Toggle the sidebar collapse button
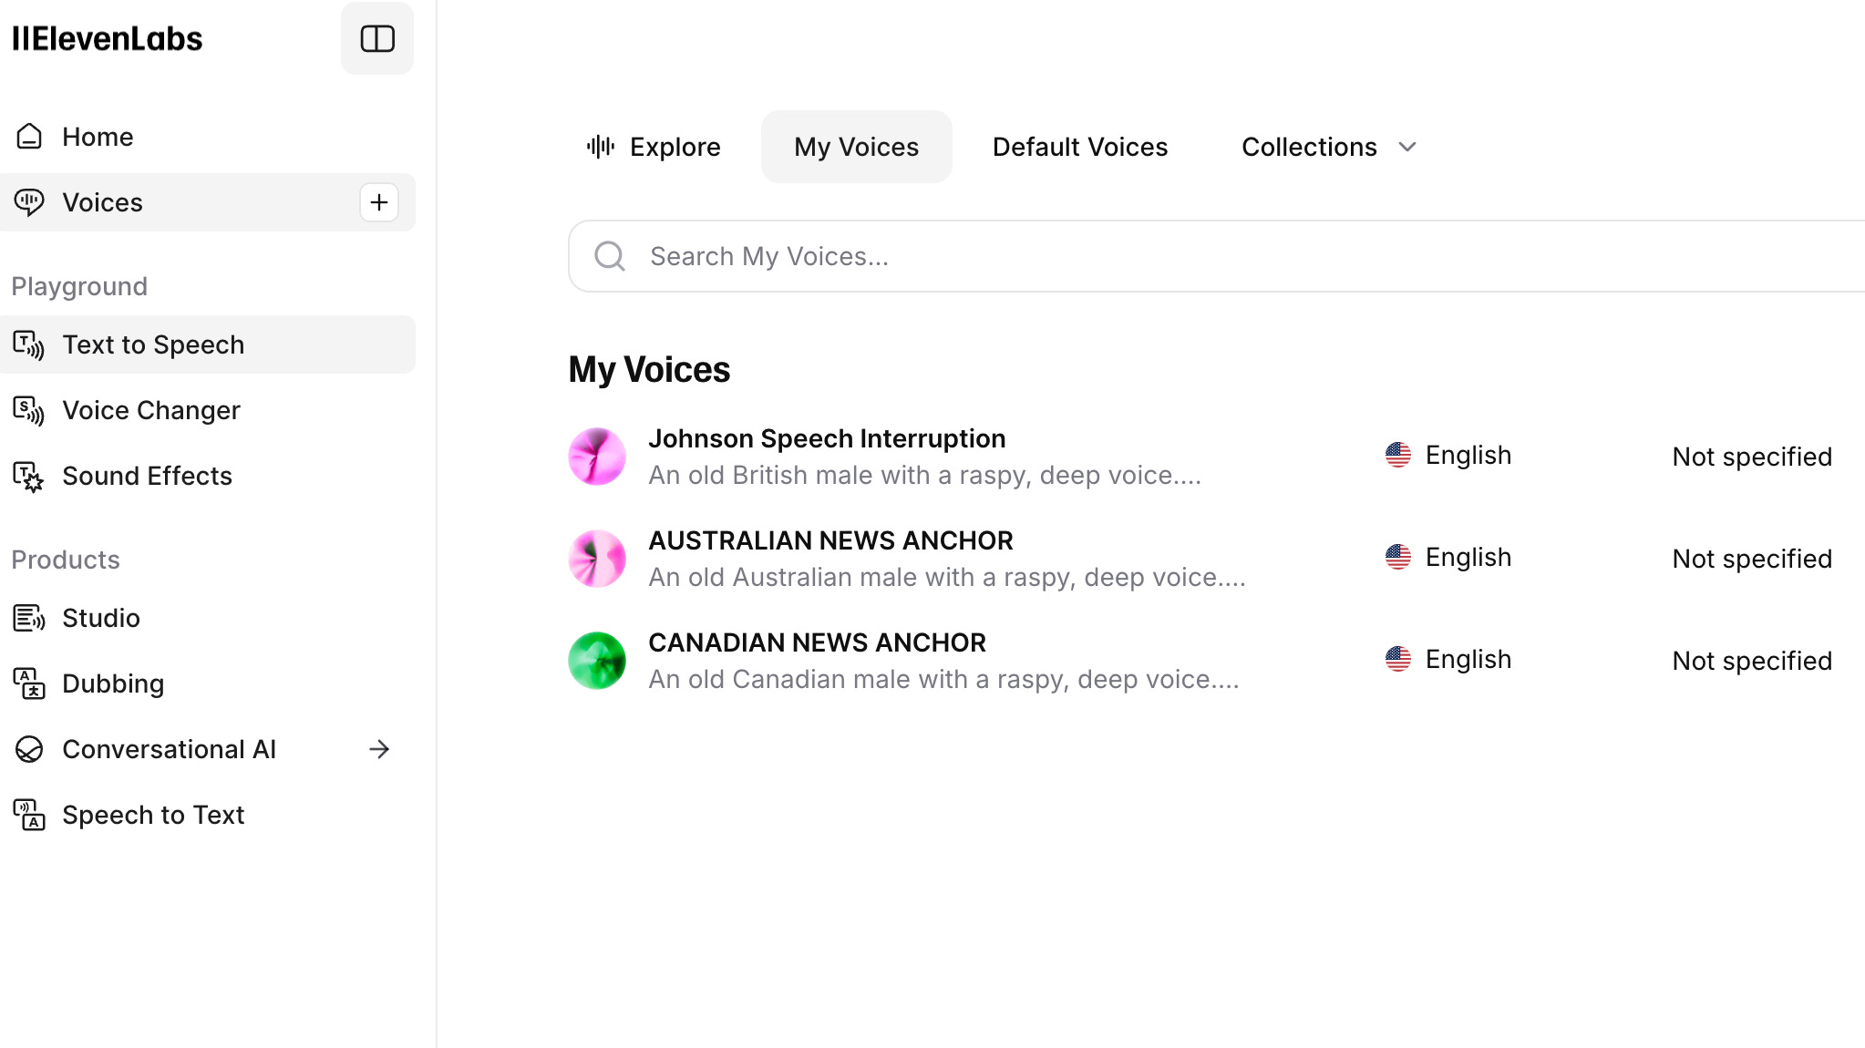 tap(376, 38)
